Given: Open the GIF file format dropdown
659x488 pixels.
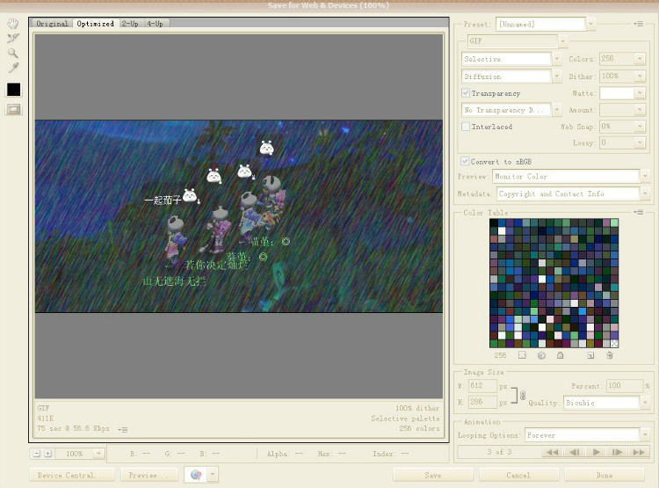Looking at the screenshot, I should (562, 40).
